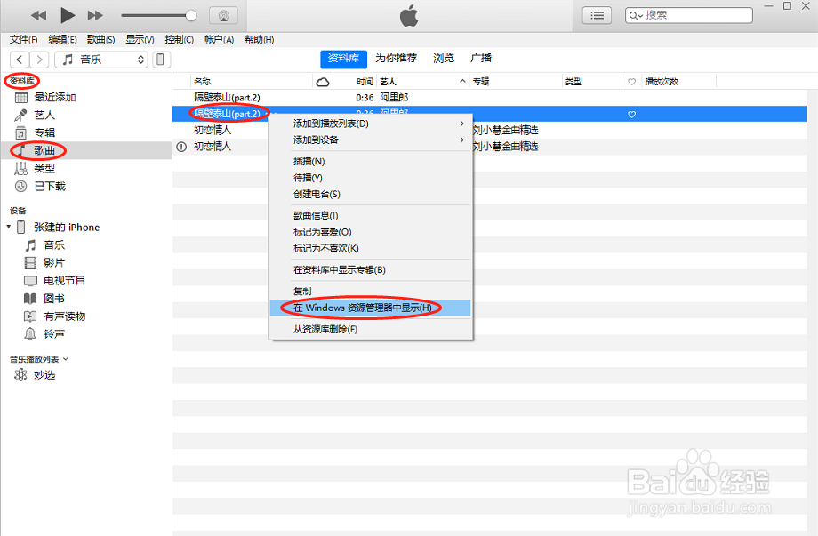Sort by 名称 column header

pyautogui.click(x=202, y=82)
